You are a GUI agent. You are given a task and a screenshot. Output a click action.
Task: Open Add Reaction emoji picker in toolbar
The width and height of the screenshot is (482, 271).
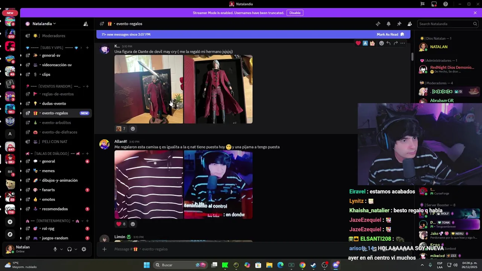click(x=381, y=43)
